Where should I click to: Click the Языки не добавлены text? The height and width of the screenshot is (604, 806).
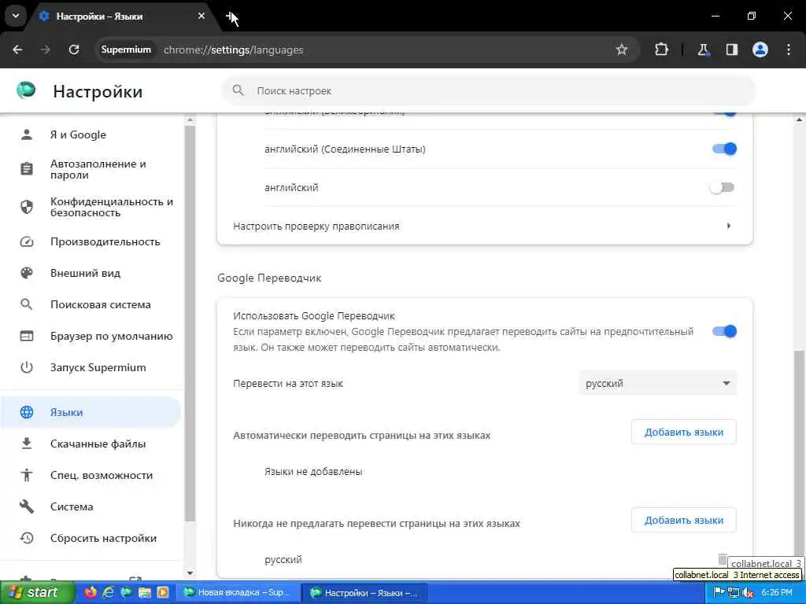click(x=313, y=472)
